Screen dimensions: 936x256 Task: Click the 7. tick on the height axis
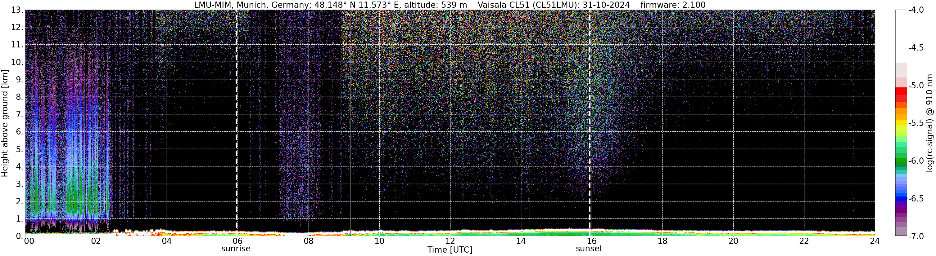[19, 114]
